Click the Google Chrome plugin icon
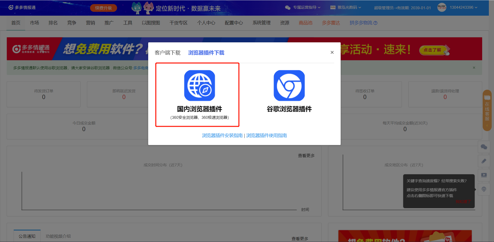This screenshot has height=242, width=494. click(x=289, y=85)
